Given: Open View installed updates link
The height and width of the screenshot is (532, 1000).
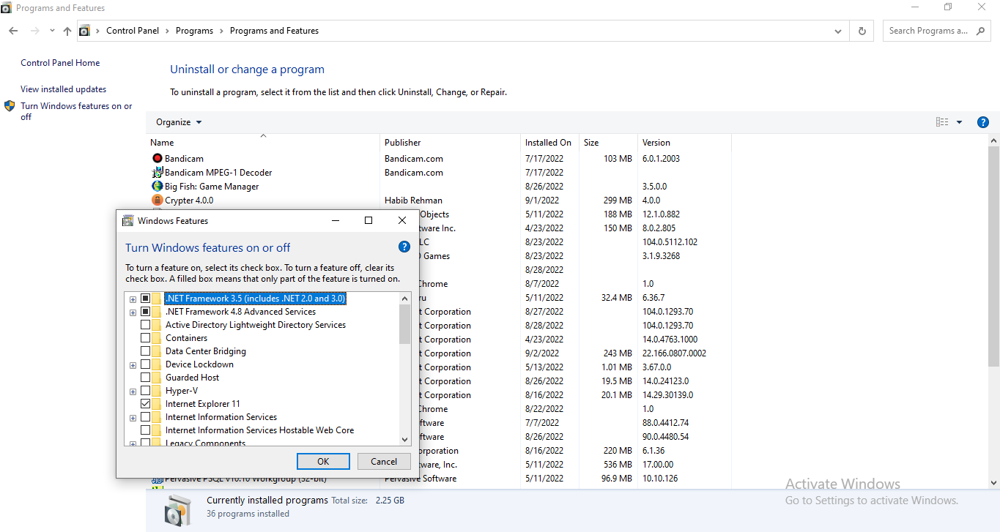Looking at the screenshot, I should (x=64, y=89).
